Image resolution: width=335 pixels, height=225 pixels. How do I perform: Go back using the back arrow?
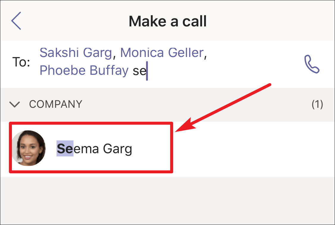(x=16, y=21)
